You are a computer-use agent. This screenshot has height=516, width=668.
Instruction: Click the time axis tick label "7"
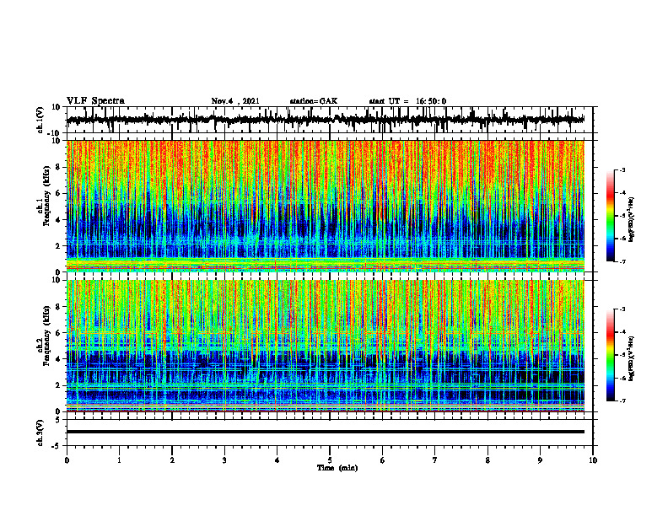point(435,460)
